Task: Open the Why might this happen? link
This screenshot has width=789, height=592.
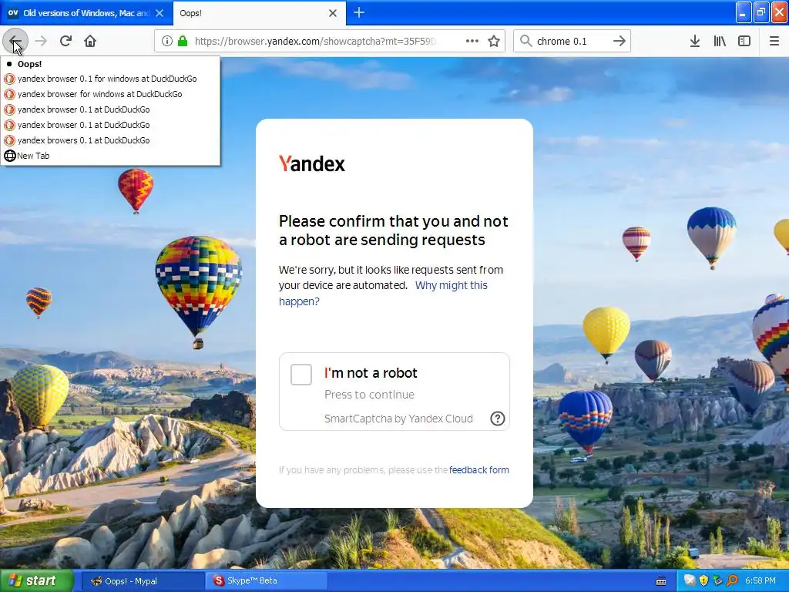Action: (x=383, y=293)
